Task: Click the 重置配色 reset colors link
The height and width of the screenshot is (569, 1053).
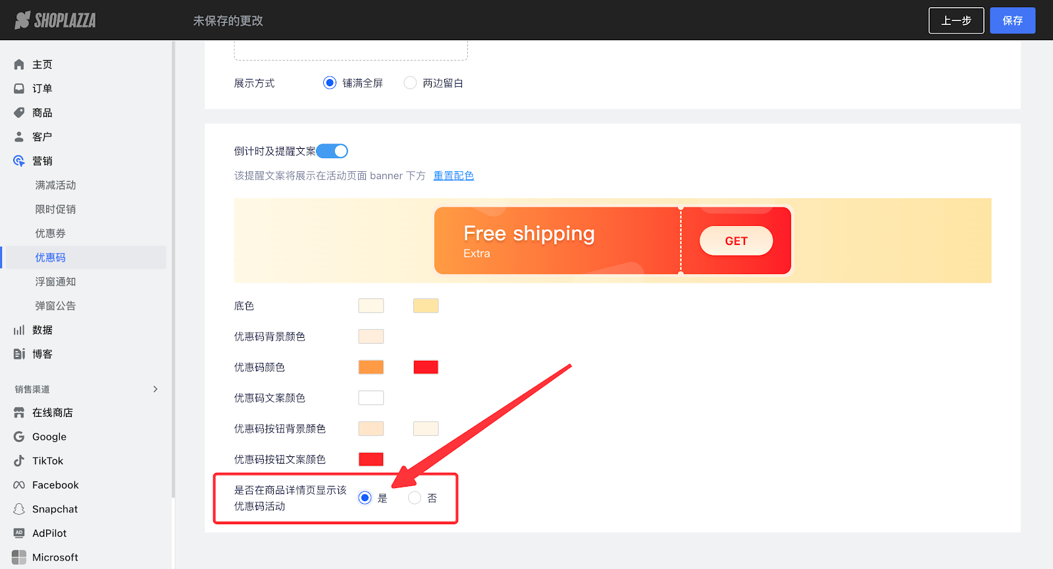Action: (453, 176)
